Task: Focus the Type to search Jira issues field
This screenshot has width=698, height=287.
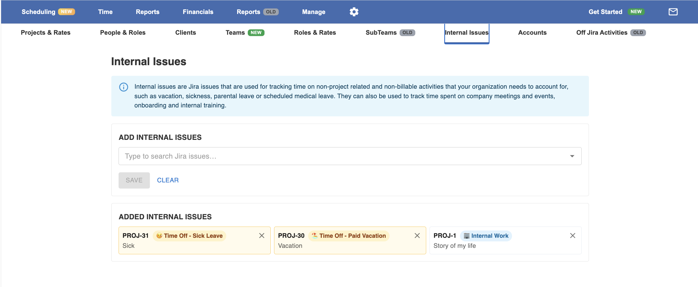Action: pyautogui.click(x=350, y=156)
